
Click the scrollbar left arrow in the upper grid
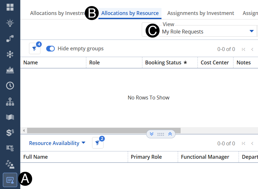click(x=23, y=130)
